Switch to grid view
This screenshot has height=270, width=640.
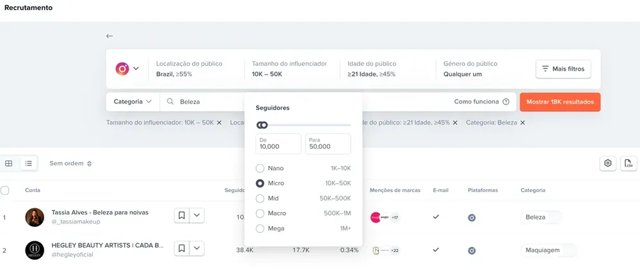[8, 163]
